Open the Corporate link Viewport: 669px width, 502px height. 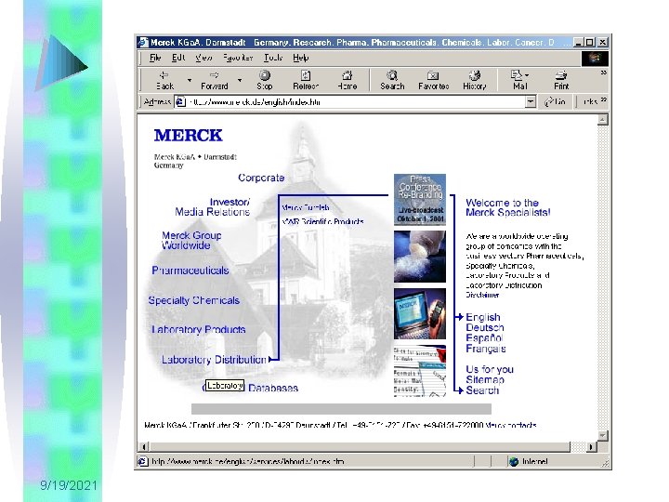261,178
